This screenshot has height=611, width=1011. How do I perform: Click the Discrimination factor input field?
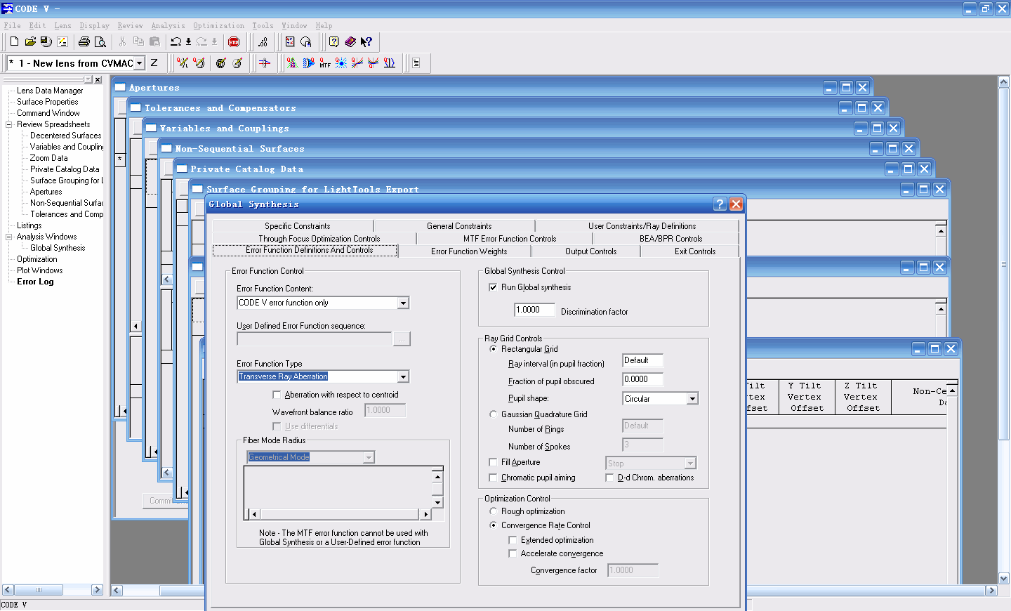[534, 310]
